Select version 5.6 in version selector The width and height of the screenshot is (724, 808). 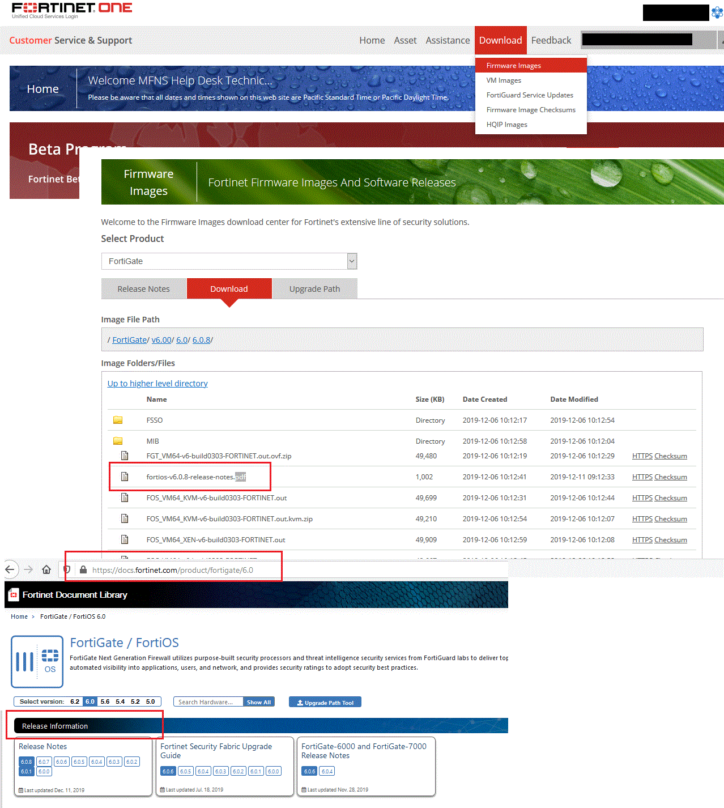(105, 701)
